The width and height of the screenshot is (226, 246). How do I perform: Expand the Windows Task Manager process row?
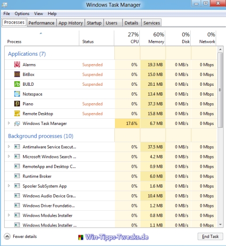pyautogui.click(x=9, y=123)
